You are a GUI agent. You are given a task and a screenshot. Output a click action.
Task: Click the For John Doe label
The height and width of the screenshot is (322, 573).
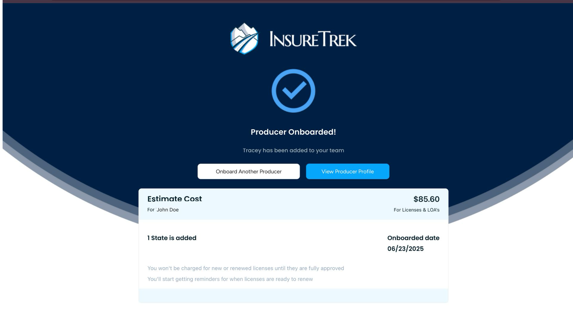tap(163, 210)
